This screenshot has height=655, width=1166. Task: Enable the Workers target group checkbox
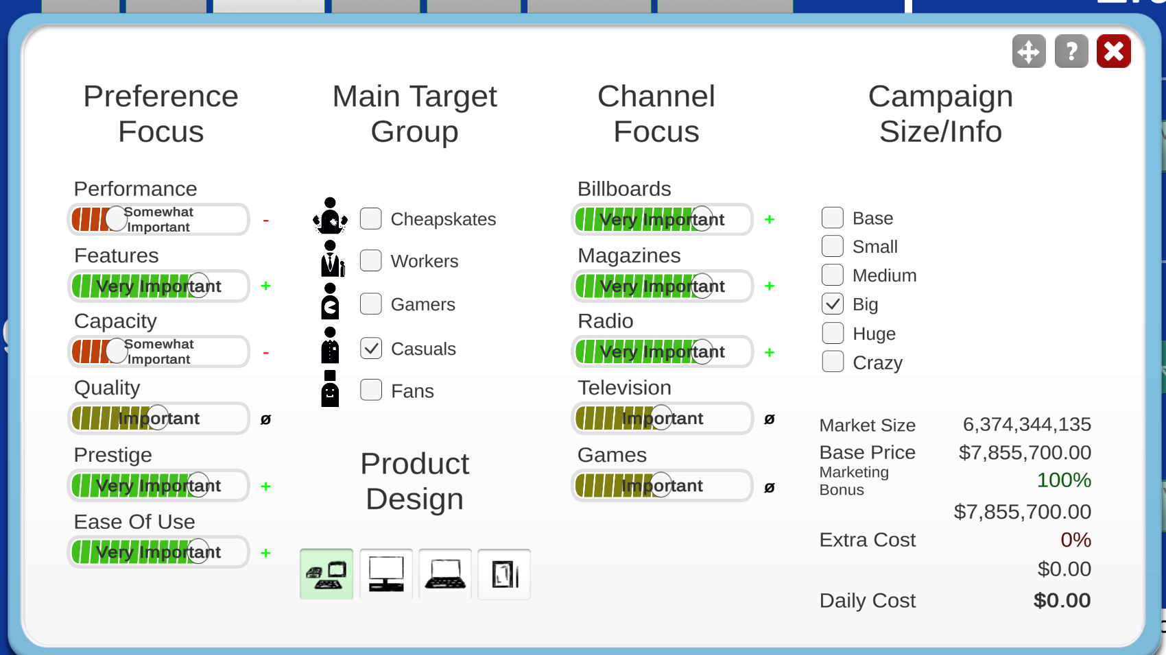[371, 260]
